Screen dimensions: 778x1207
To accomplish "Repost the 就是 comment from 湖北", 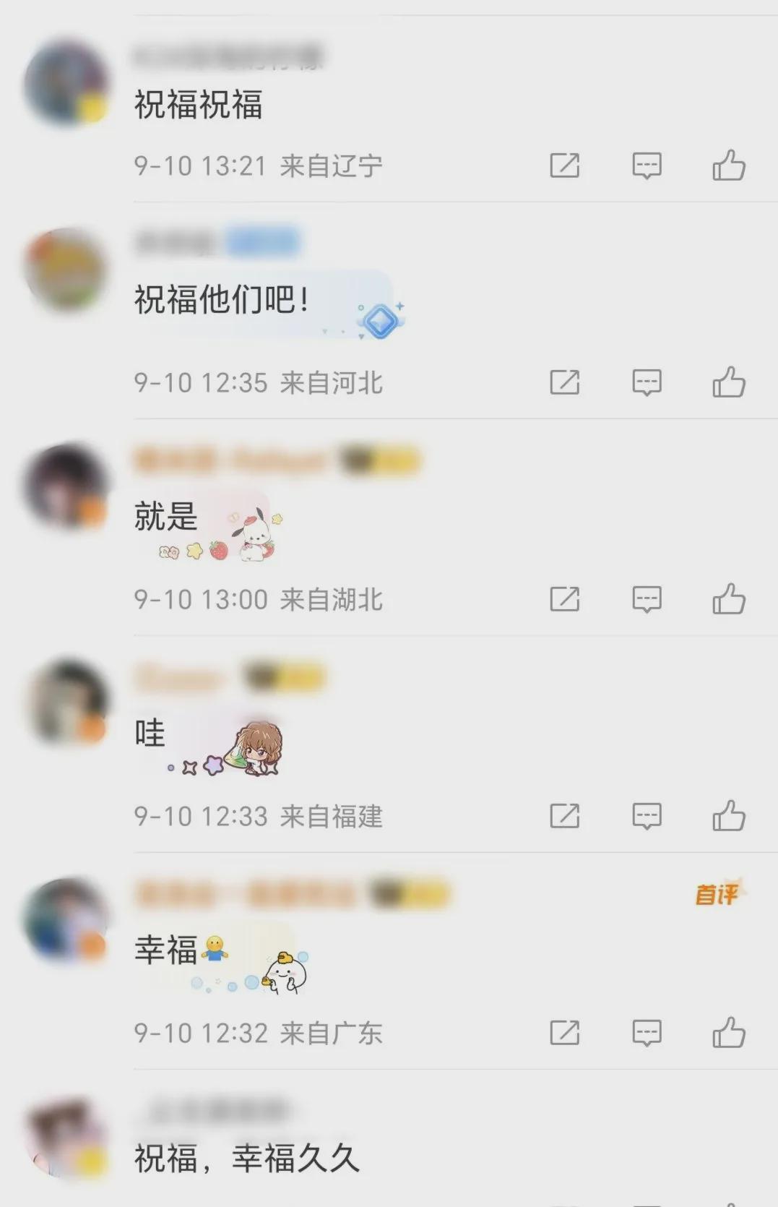I will coord(564,599).
